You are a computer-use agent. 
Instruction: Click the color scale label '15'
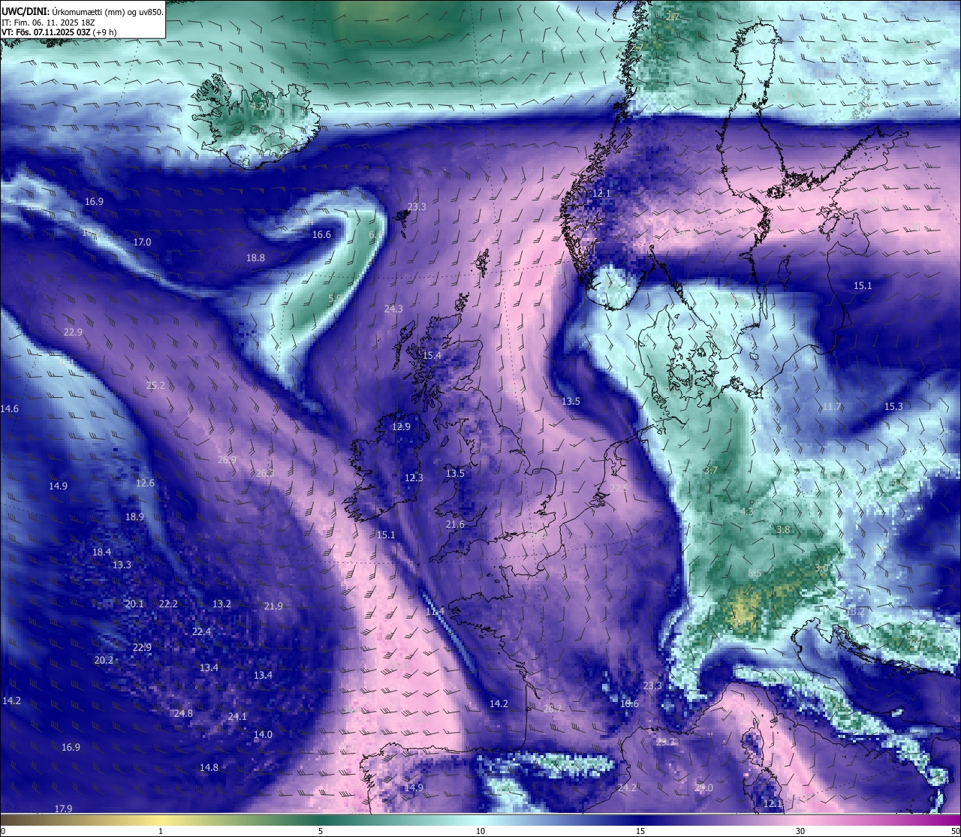pos(640,831)
